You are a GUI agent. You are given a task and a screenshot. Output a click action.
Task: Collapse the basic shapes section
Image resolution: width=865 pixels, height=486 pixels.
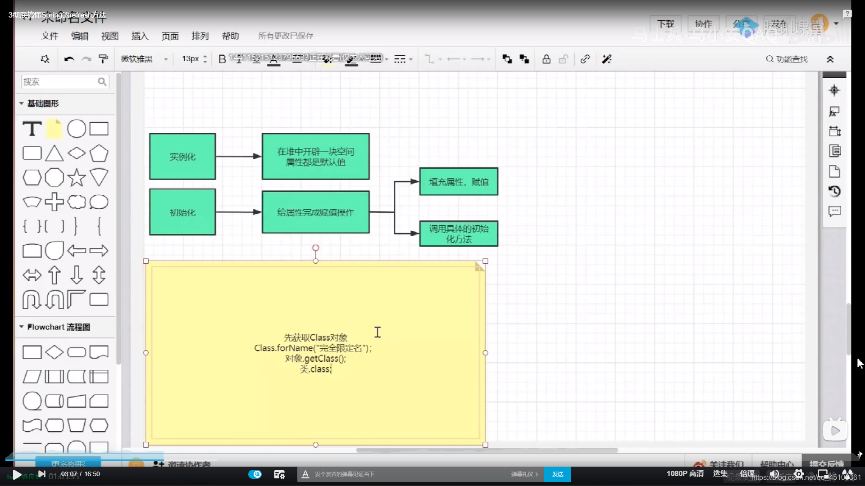pos(21,103)
